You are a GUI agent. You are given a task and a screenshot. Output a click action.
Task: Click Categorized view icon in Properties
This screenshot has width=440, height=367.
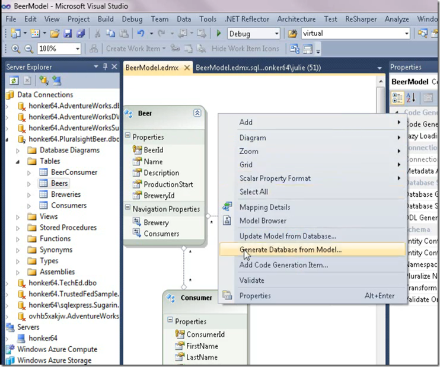[x=397, y=98]
